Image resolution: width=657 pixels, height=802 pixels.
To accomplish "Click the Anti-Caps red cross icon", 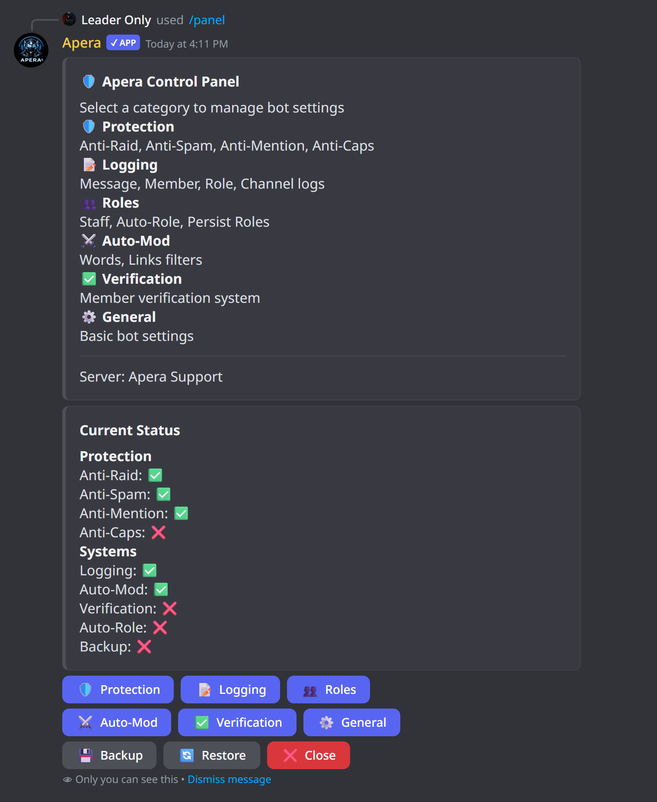I will point(158,533).
